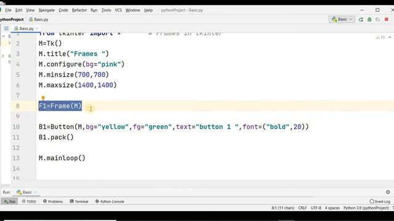Screen dimensions: 394x221
Task: Open the VCS menu
Action: (118, 10)
